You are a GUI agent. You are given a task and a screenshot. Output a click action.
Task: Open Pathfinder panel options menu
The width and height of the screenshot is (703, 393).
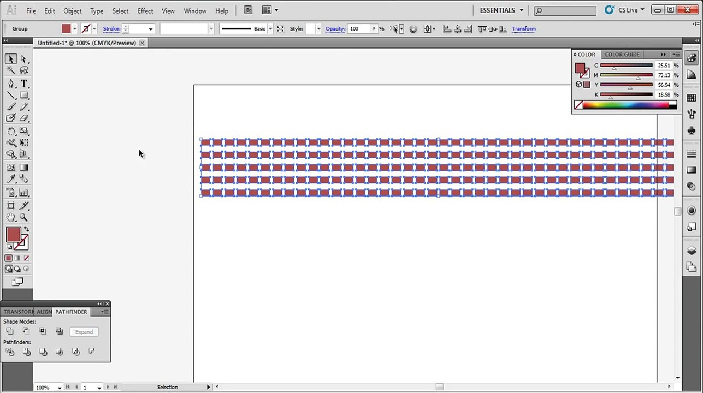[104, 312]
